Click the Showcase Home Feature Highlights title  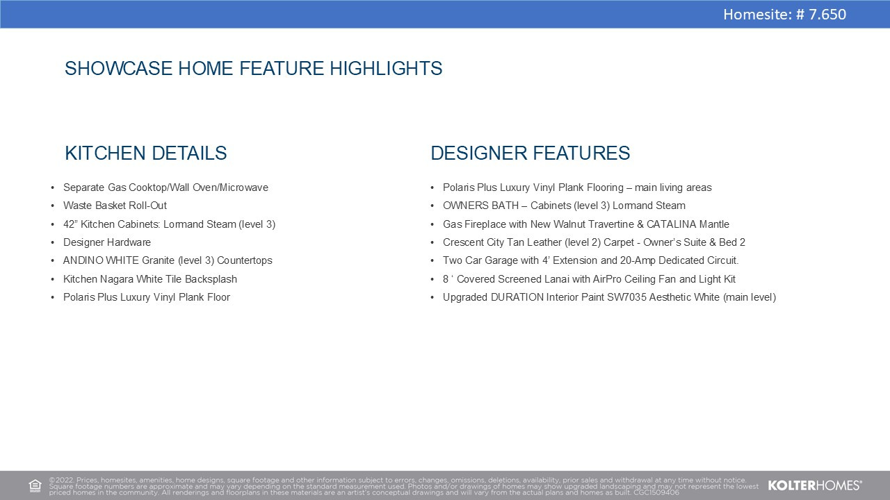253,68
